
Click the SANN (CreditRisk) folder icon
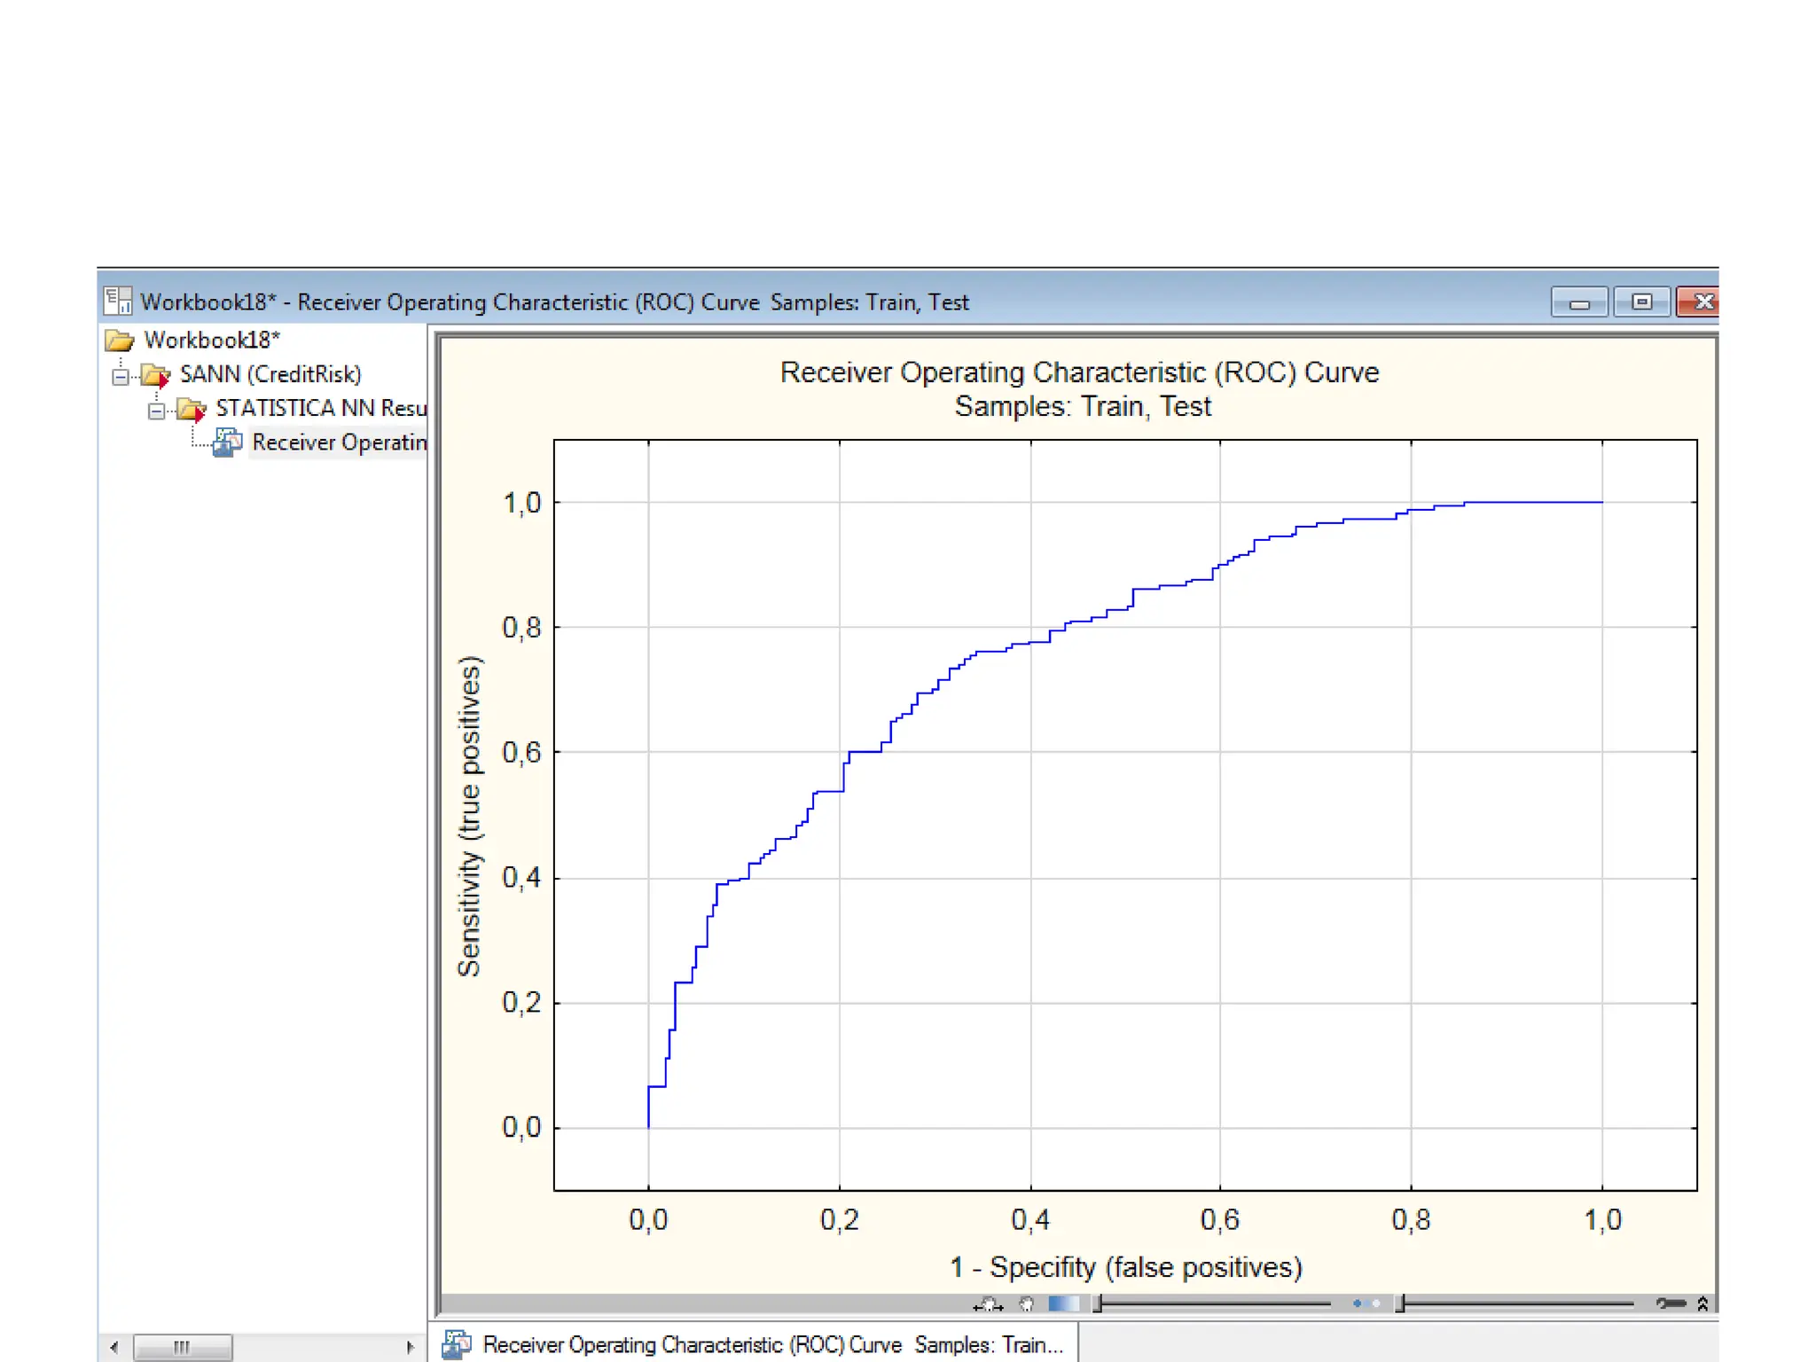pos(155,375)
